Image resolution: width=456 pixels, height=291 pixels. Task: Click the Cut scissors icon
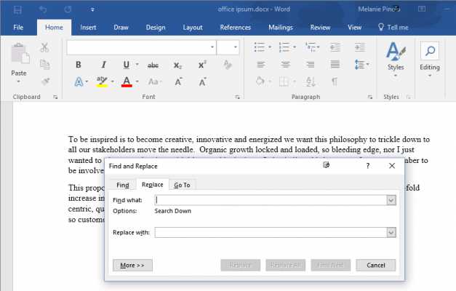coord(44,47)
